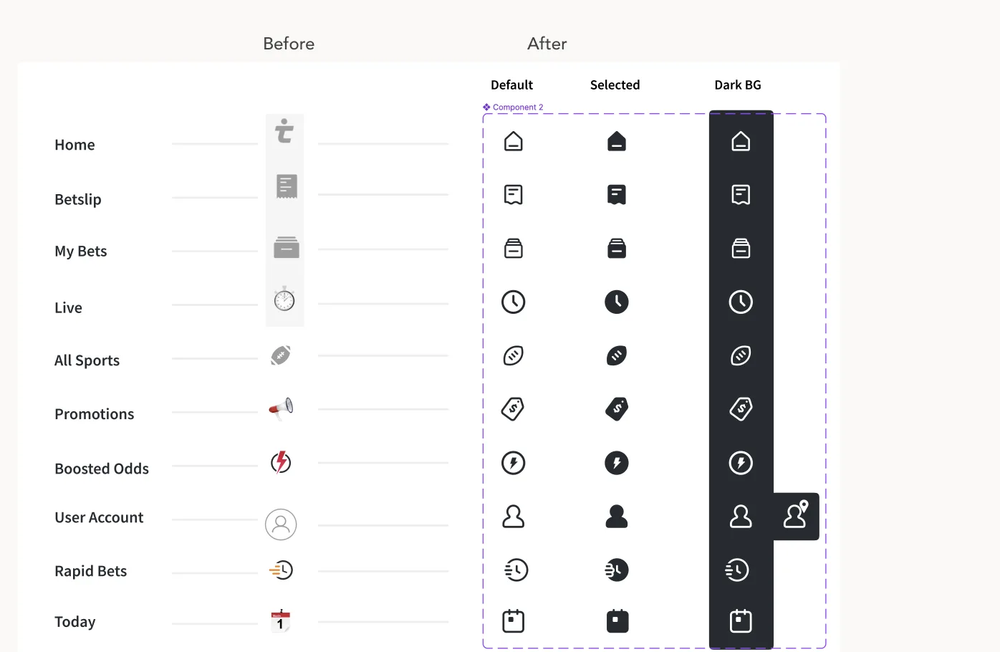Click the Dark BG clock icon
The height and width of the screenshot is (652, 1000).
point(741,302)
